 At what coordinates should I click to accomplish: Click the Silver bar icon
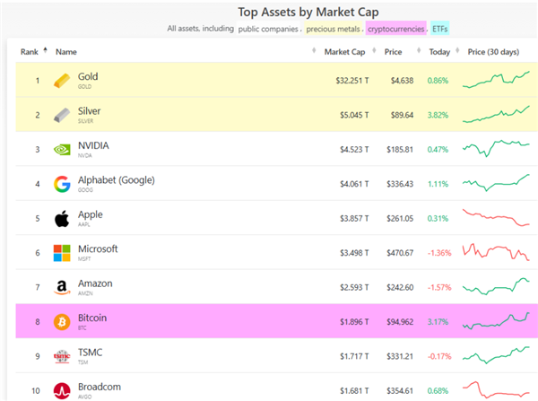point(62,115)
